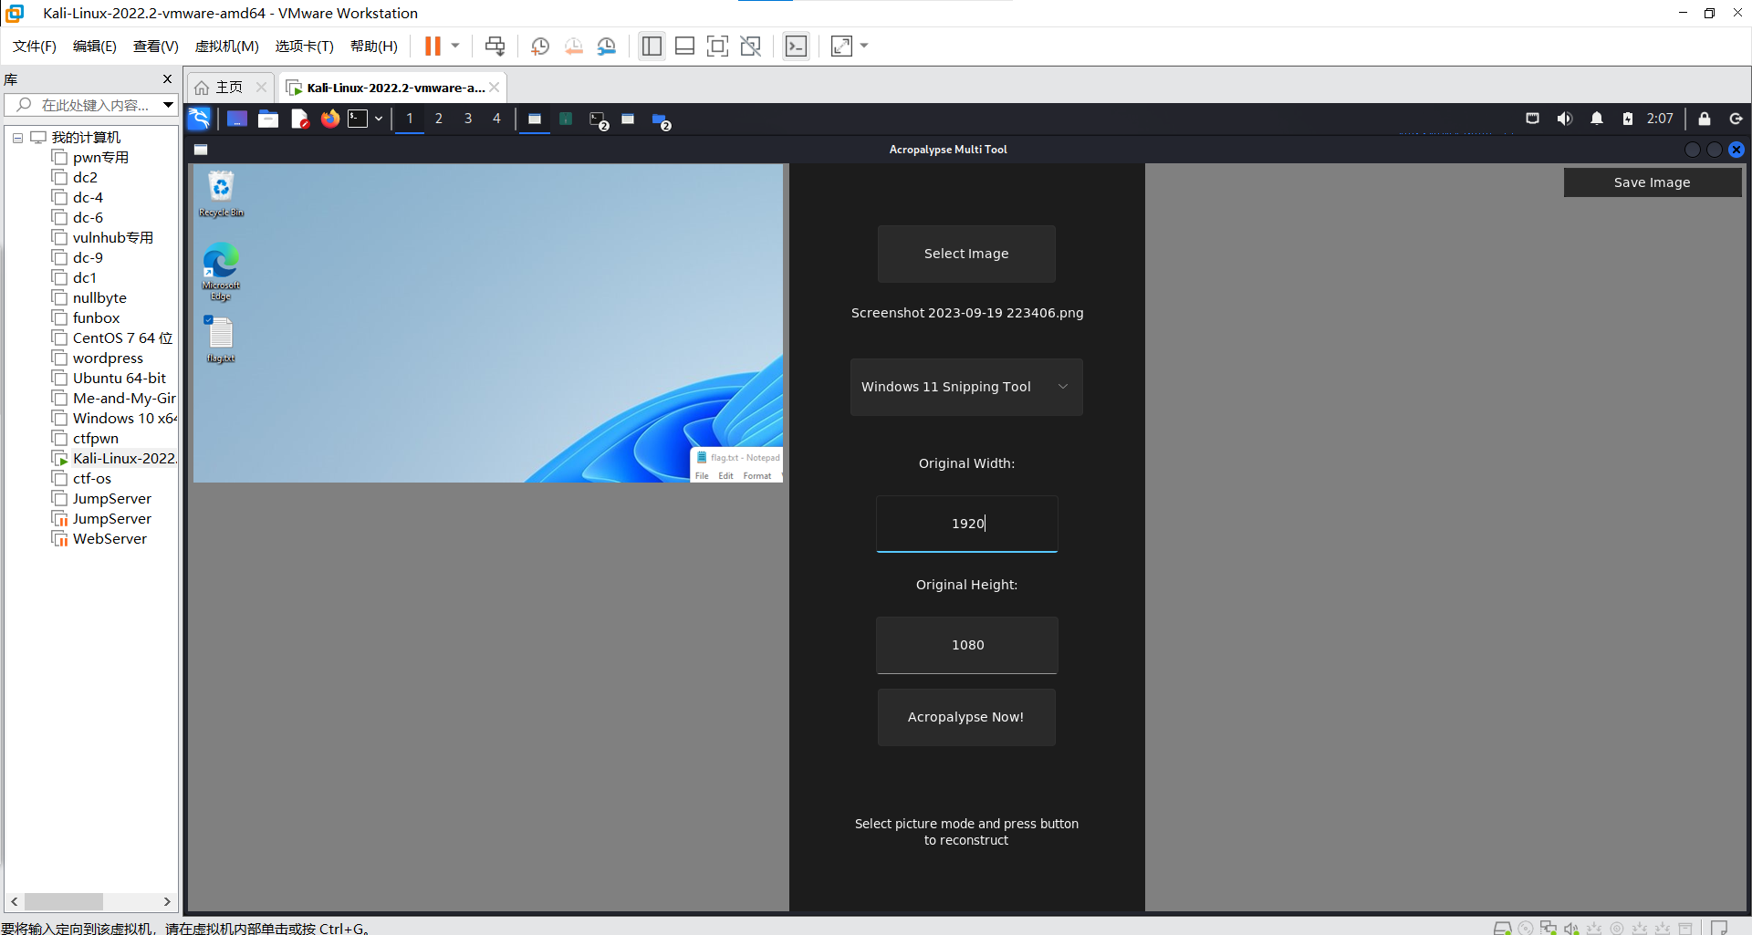Click the Acropalypse Now! button
This screenshot has height=935, width=1752.
[x=966, y=717]
